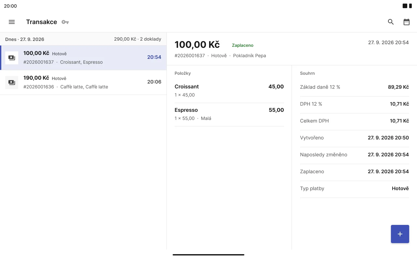
Task: Click the 27. 9. 2026 20:50 created value
Action: coord(388,138)
